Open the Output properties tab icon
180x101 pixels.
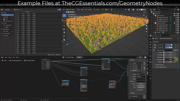click(x=150, y=45)
